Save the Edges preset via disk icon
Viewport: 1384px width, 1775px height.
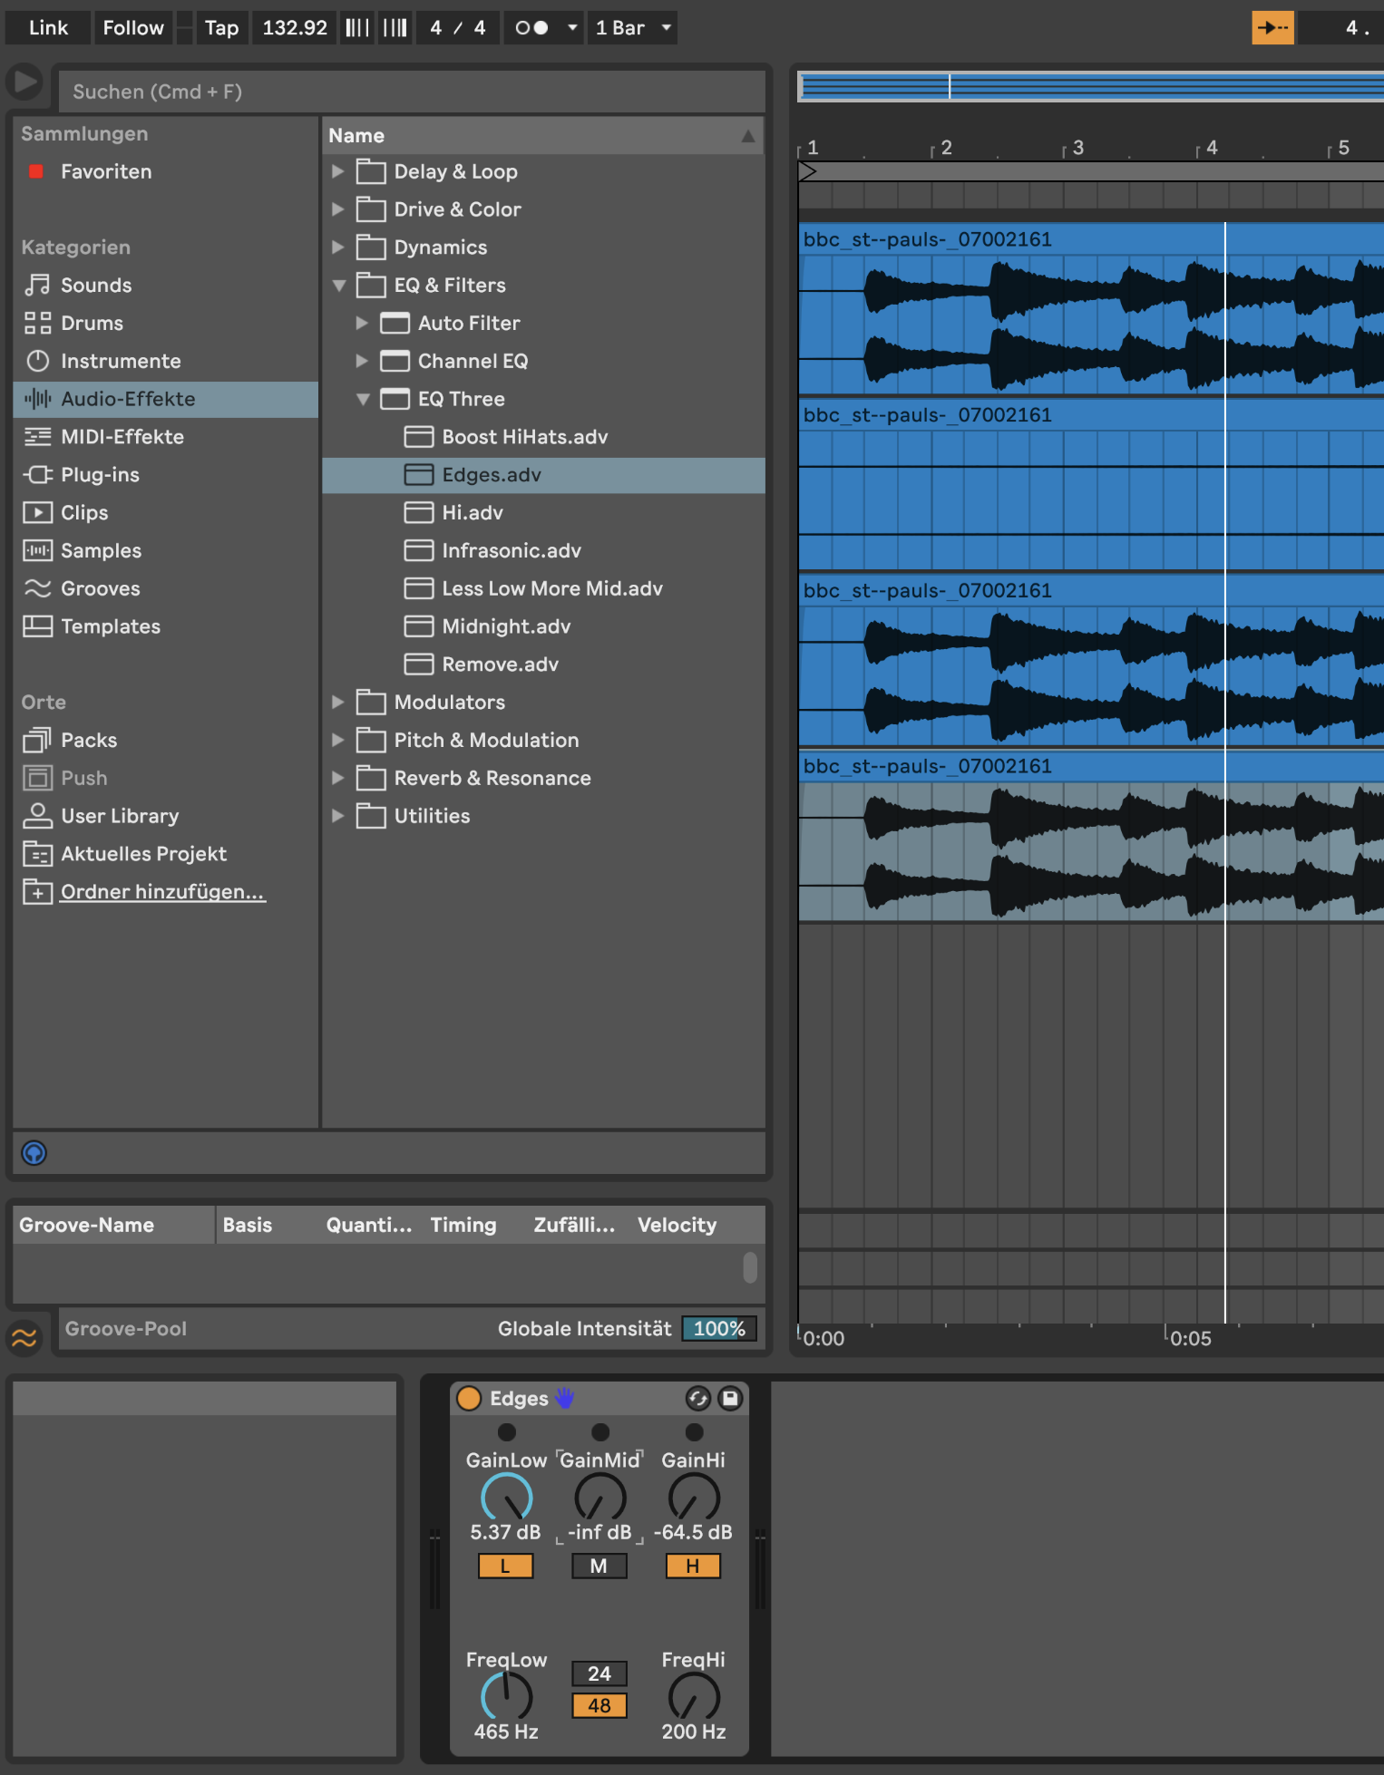click(730, 1399)
